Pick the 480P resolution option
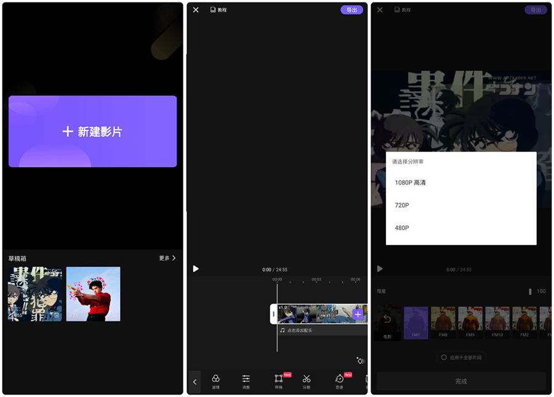 click(402, 228)
